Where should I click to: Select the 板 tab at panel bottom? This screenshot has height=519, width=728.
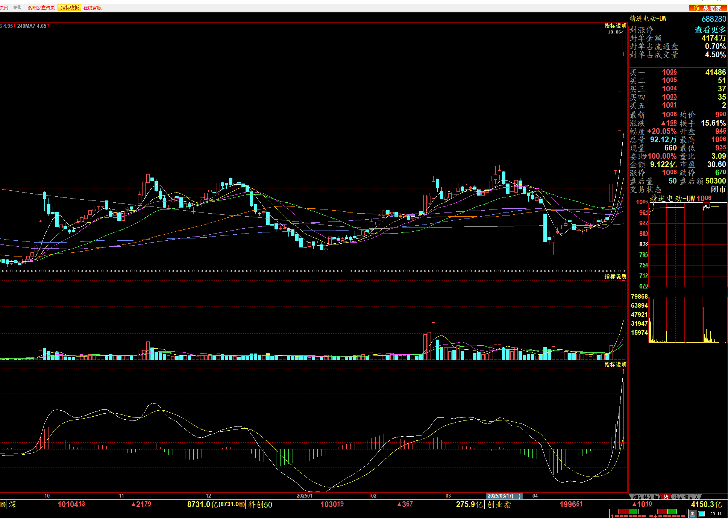tap(656, 497)
